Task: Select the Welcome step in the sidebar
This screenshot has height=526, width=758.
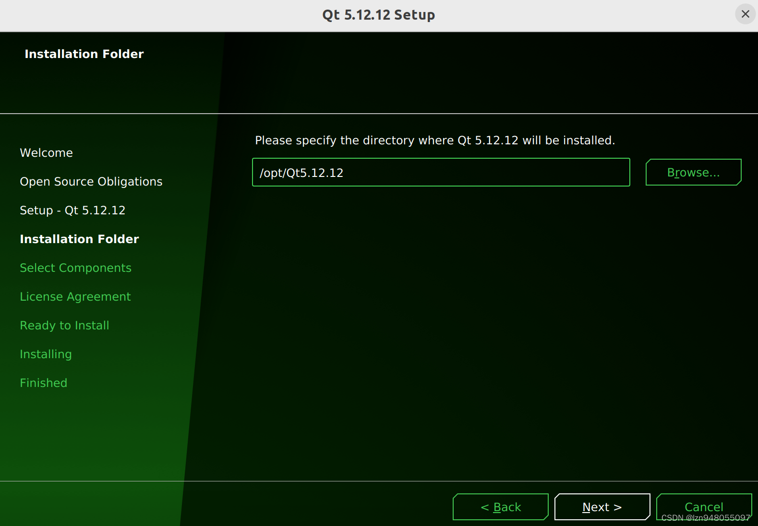Action: pos(46,153)
